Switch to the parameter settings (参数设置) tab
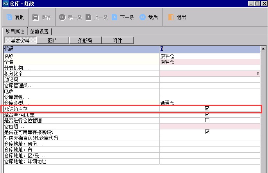 (40, 31)
